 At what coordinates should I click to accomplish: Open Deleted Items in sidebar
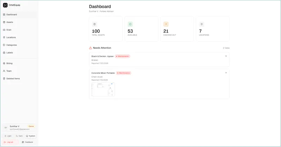click(x=19, y=79)
